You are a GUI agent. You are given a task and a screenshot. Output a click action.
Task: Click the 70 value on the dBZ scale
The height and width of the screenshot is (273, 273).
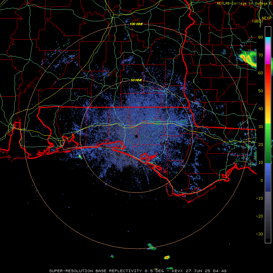click(x=261, y=55)
